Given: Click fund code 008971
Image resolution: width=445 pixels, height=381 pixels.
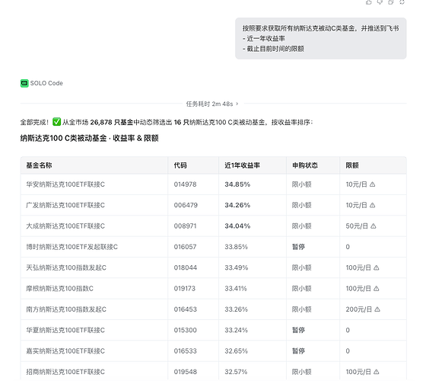Looking at the screenshot, I should coord(186,226).
